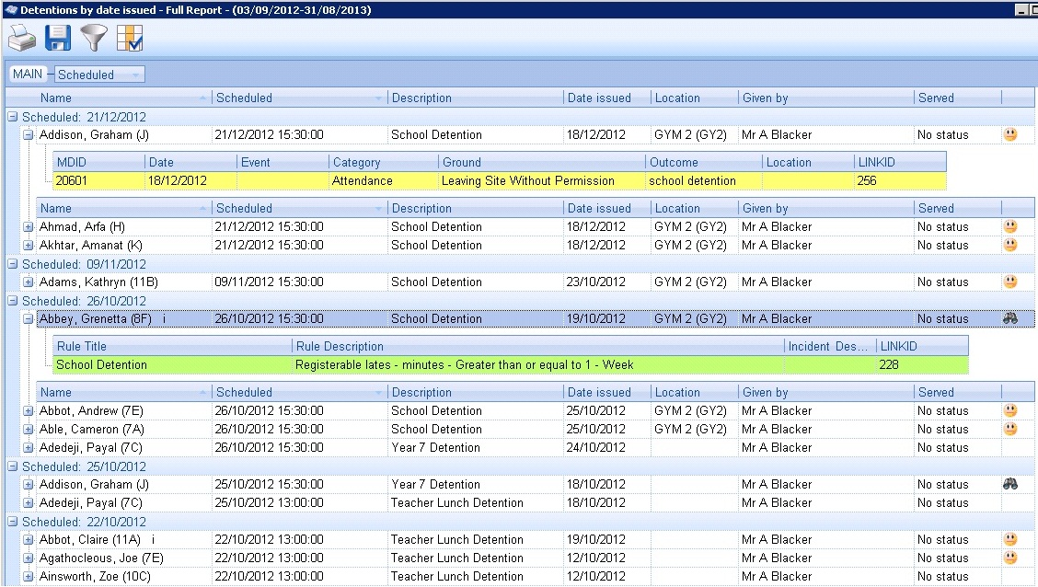
Task: Open the column chooser grid icon
Action: click(130, 39)
